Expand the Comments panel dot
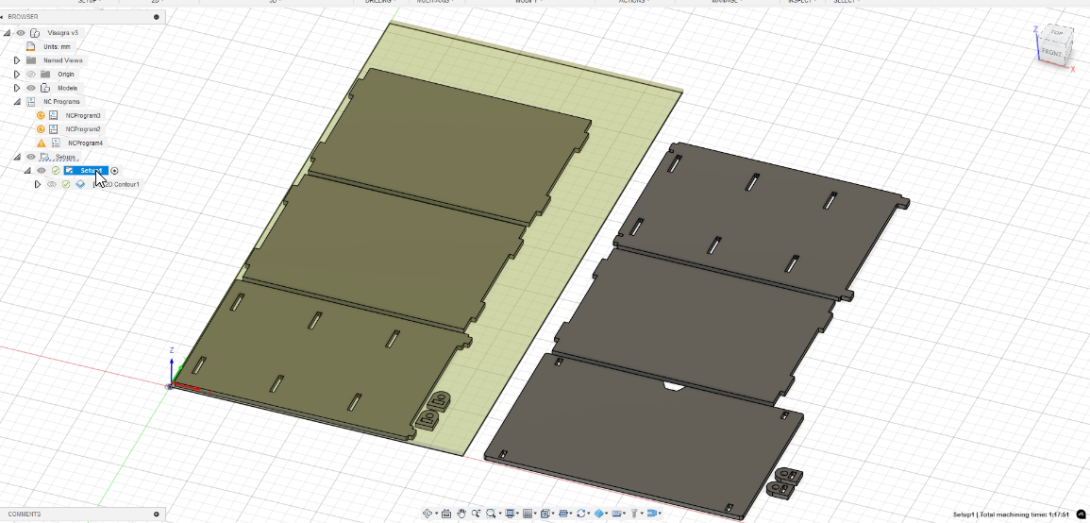This screenshot has height=523, width=1090. coord(157,514)
